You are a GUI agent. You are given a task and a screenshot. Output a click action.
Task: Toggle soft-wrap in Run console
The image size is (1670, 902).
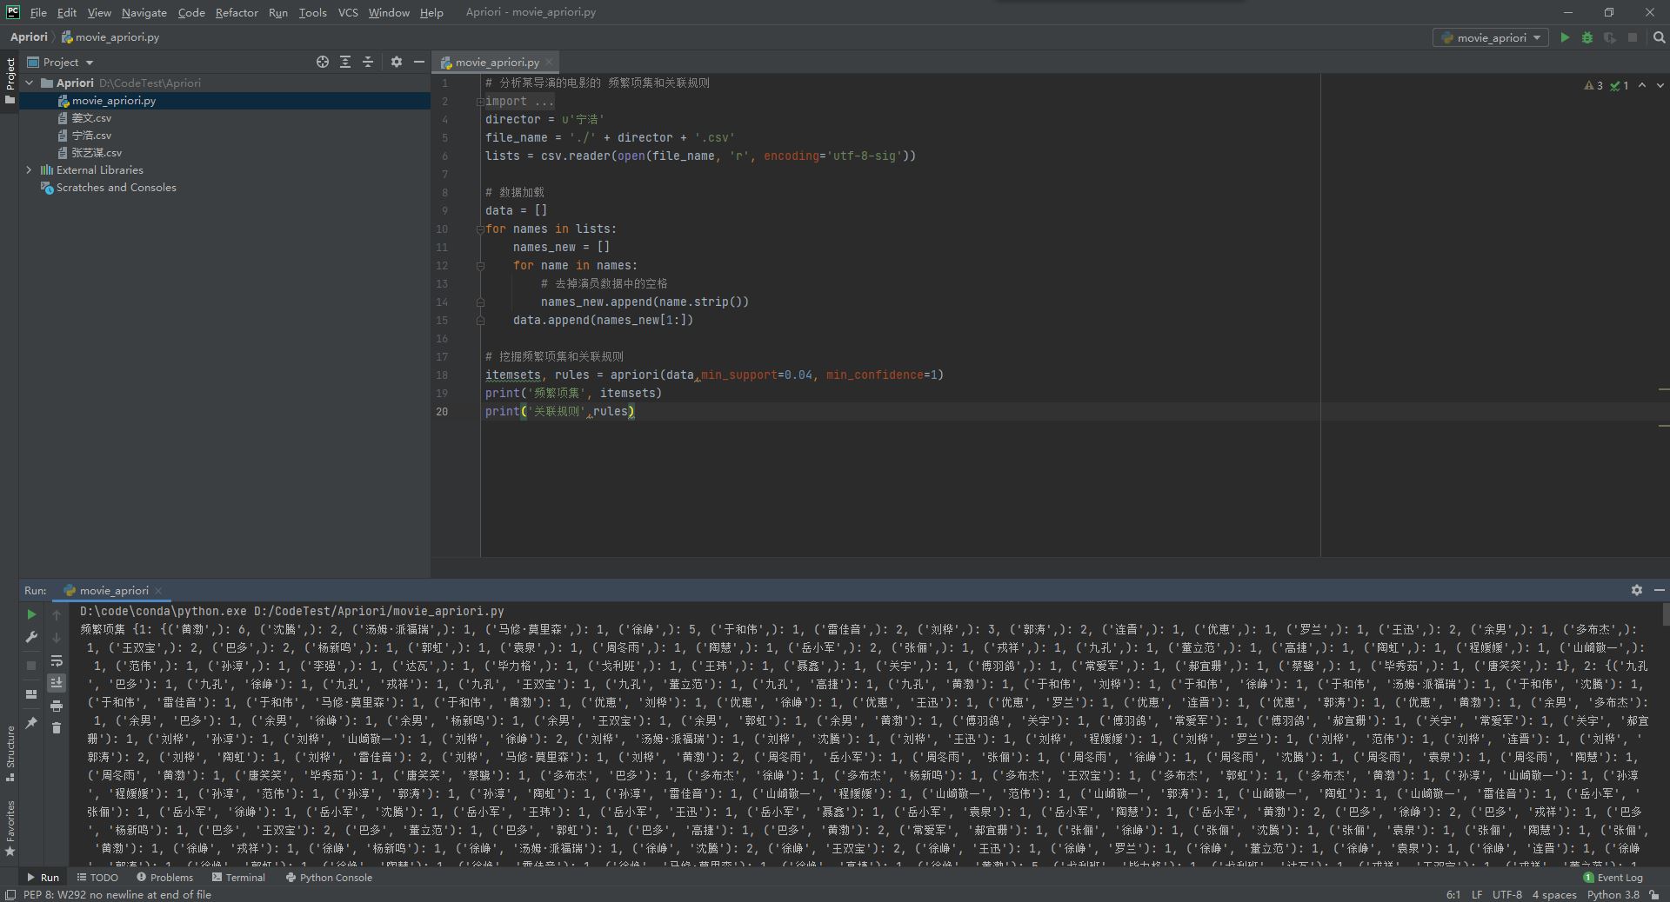click(57, 661)
